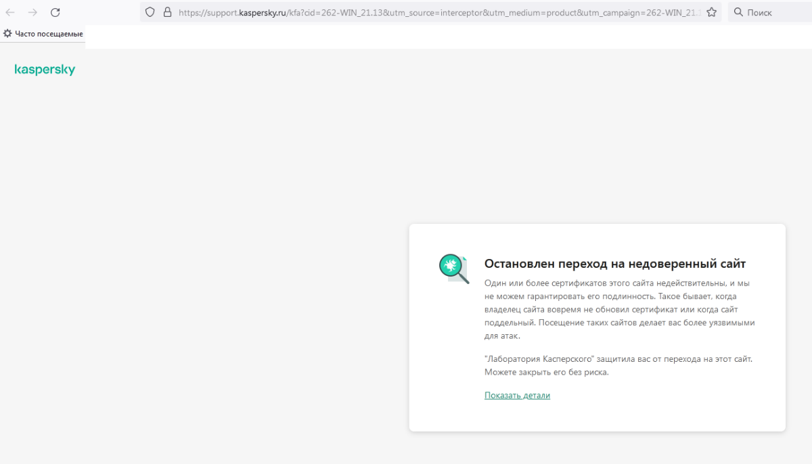Bookmark page with the star icon

coord(711,12)
